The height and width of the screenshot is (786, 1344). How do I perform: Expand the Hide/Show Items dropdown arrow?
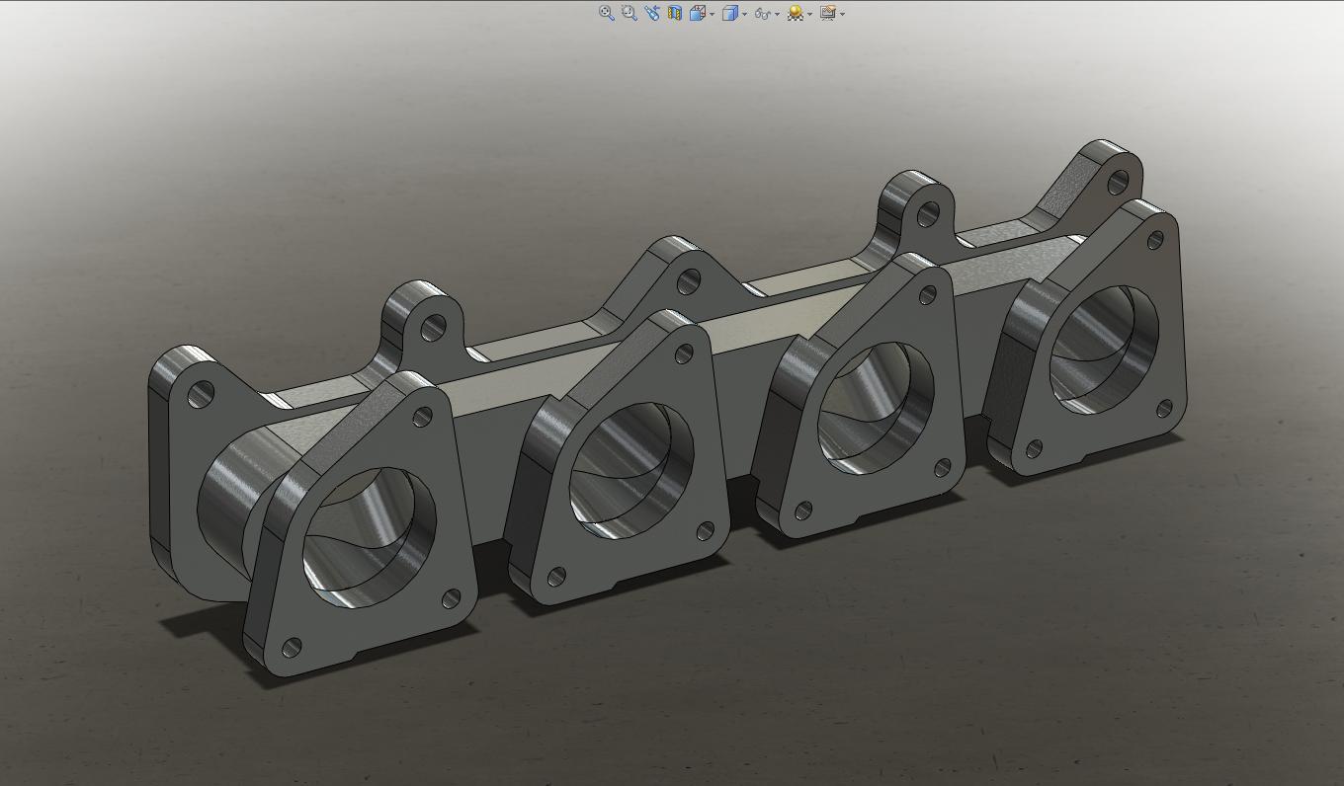pos(777,14)
